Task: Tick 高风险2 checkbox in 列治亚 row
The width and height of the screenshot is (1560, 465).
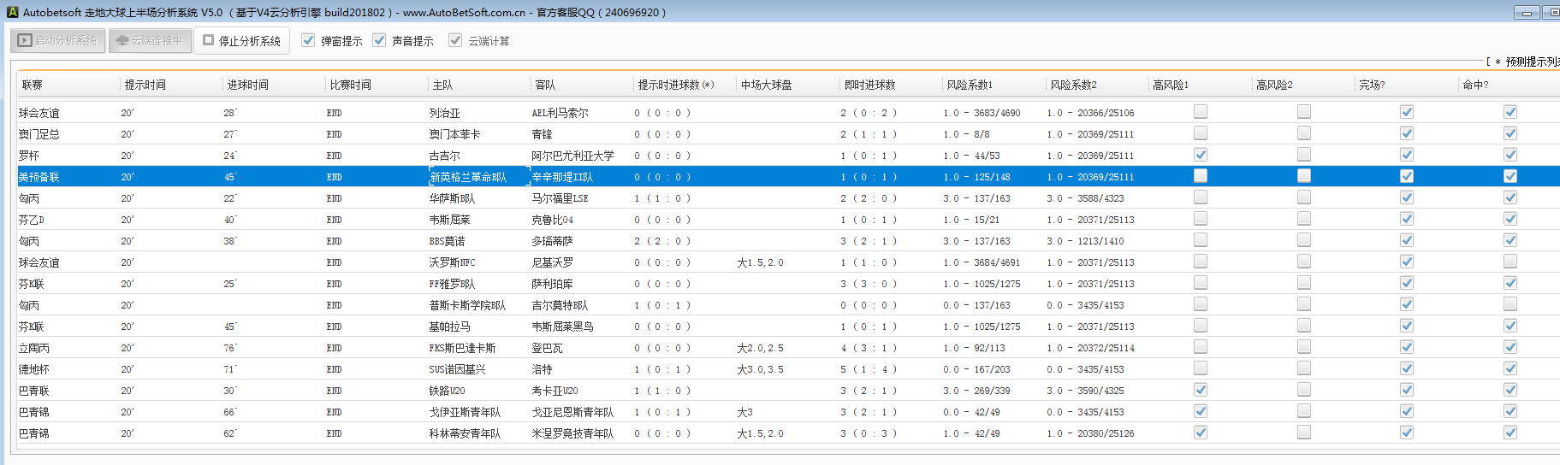Action: click(1303, 112)
